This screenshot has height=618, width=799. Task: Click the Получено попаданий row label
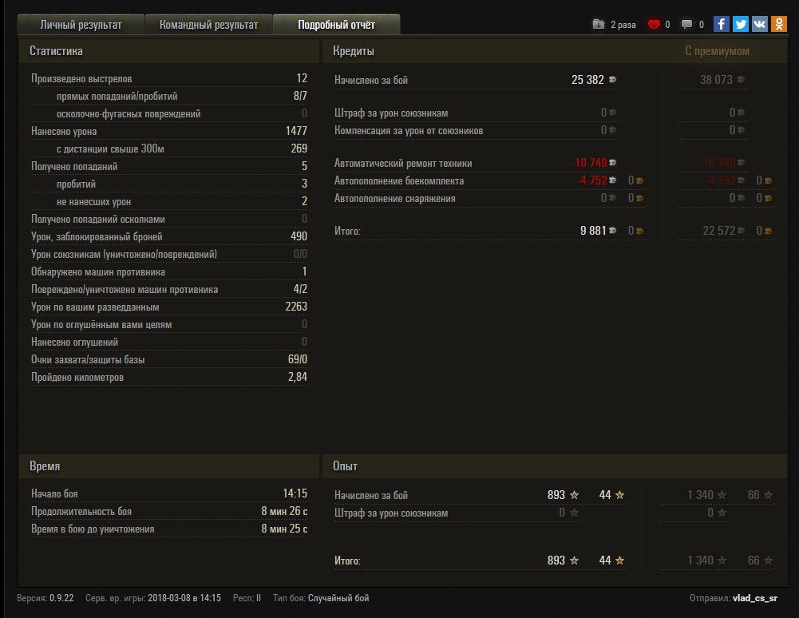[x=74, y=166]
